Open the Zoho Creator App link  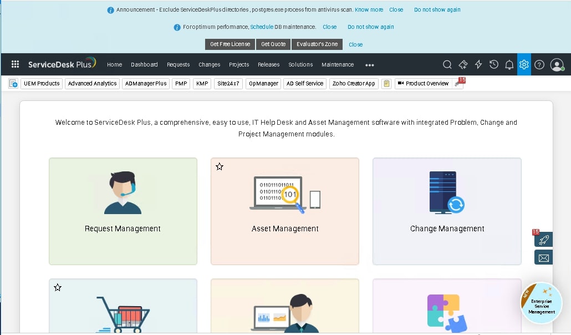[354, 84]
